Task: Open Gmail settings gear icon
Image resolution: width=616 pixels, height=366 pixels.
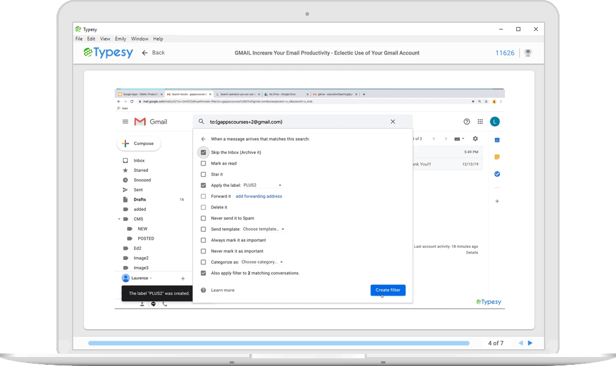Action: coord(476,139)
